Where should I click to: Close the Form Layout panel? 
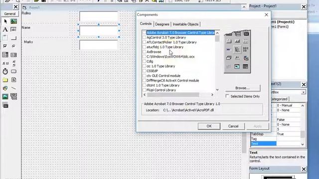304,169
